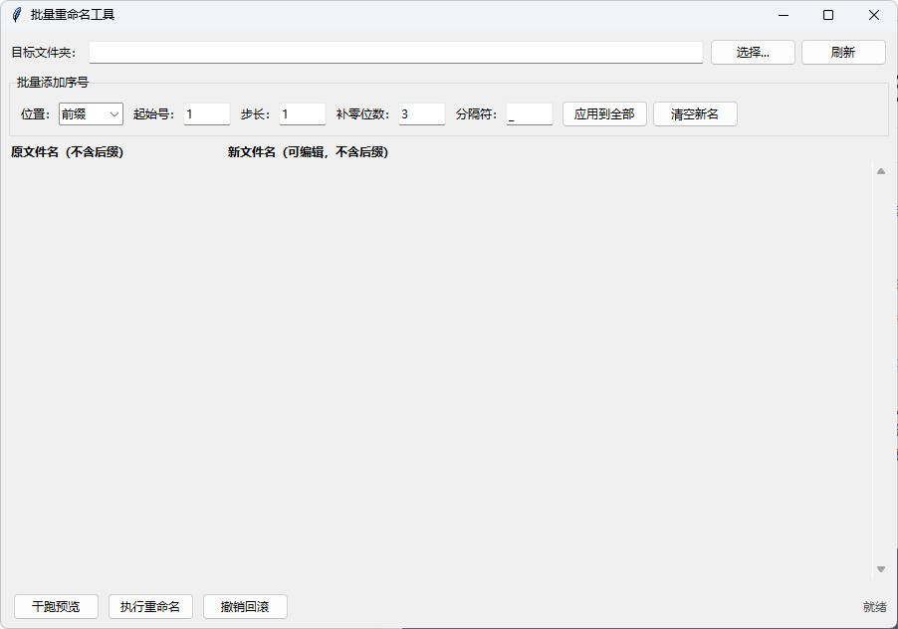Click the 分隔符 input field
The image size is (898, 629).
[530, 113]
